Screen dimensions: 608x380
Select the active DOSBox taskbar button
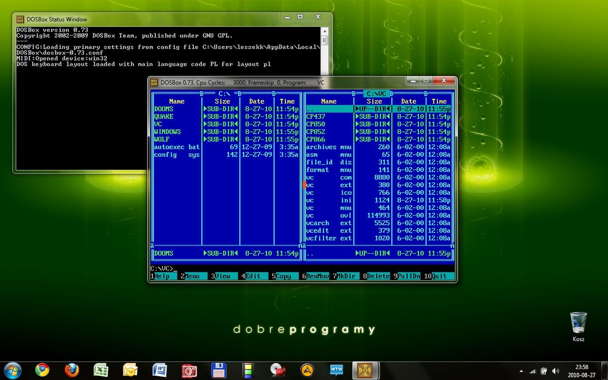[x=365, y=370]
